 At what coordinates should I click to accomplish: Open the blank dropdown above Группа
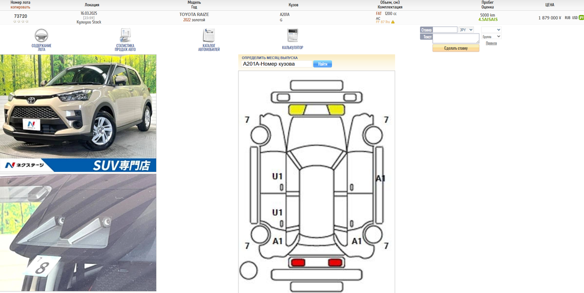click(x=491, y=30)
